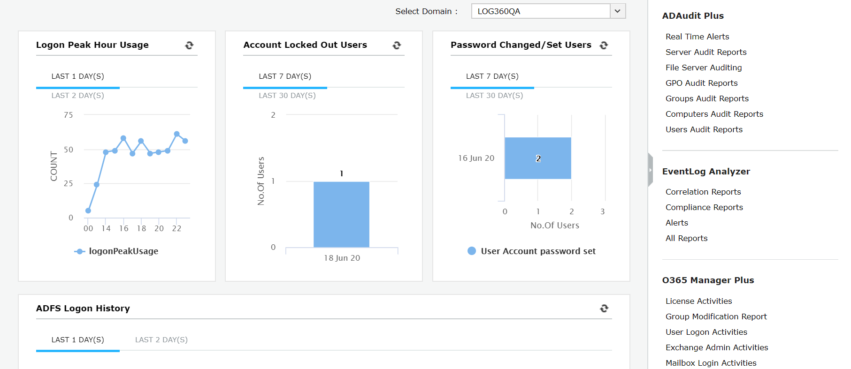Open Mailbox Login Activities report
The width and height of the screenshot is (851, 369).
[x=711, y=363]
